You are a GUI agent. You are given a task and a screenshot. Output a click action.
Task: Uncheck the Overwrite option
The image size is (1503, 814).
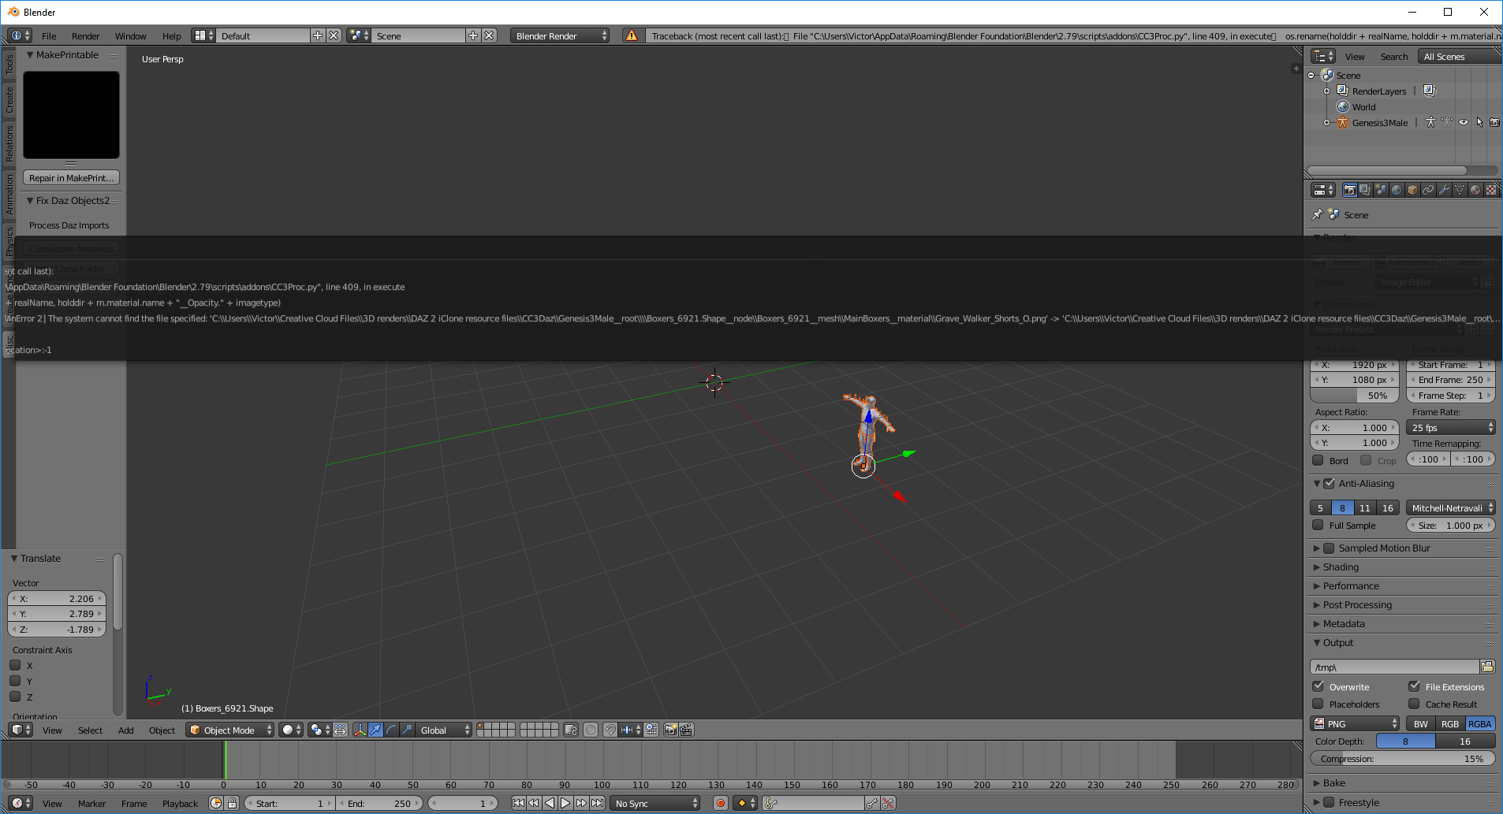tap(1318, 686)
